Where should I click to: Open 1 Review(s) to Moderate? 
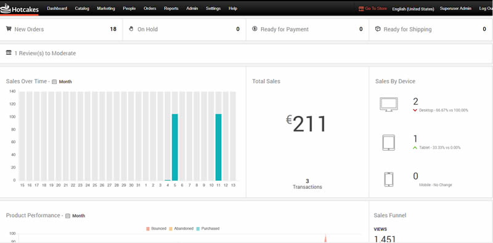coord(45,53)
